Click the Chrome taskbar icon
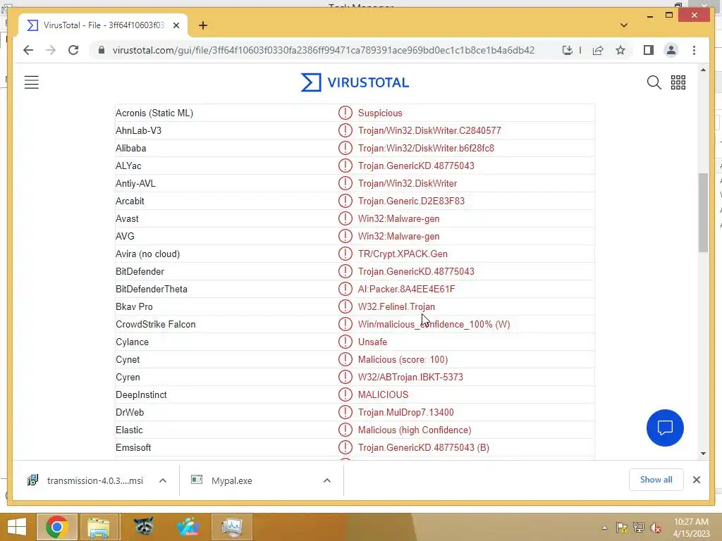The height and width of the screenshot is (541, 722). point(56,527)
